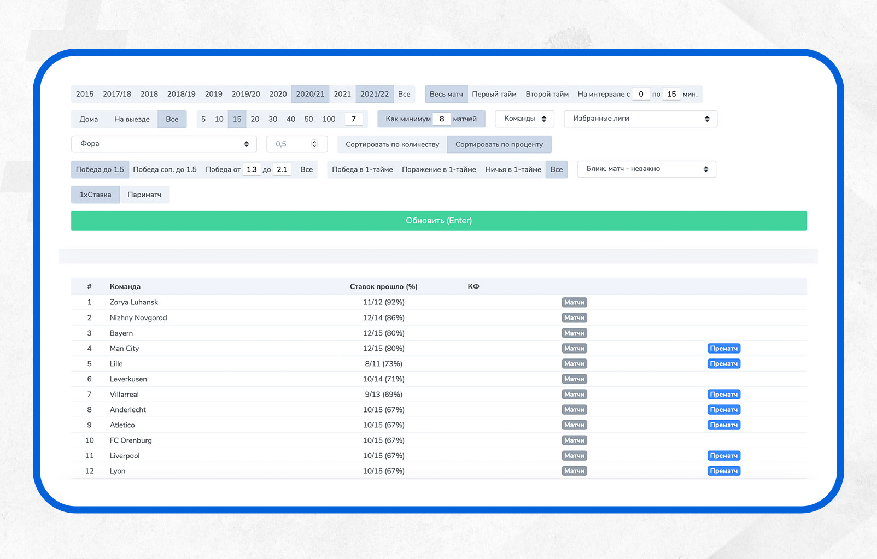This screenshot has height=559, width=877.
Task: Click the green Обновить (Enter) button
Action: 438,221
